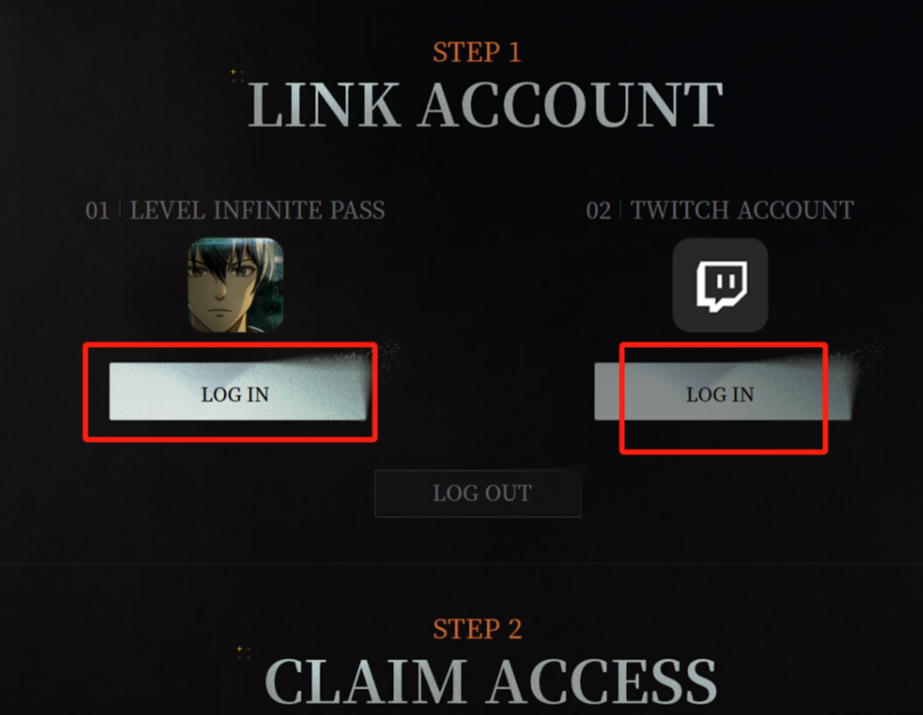Click the sparkle decoration beside CLAIM ACCESS
The image size is (923, 715).
243,653
